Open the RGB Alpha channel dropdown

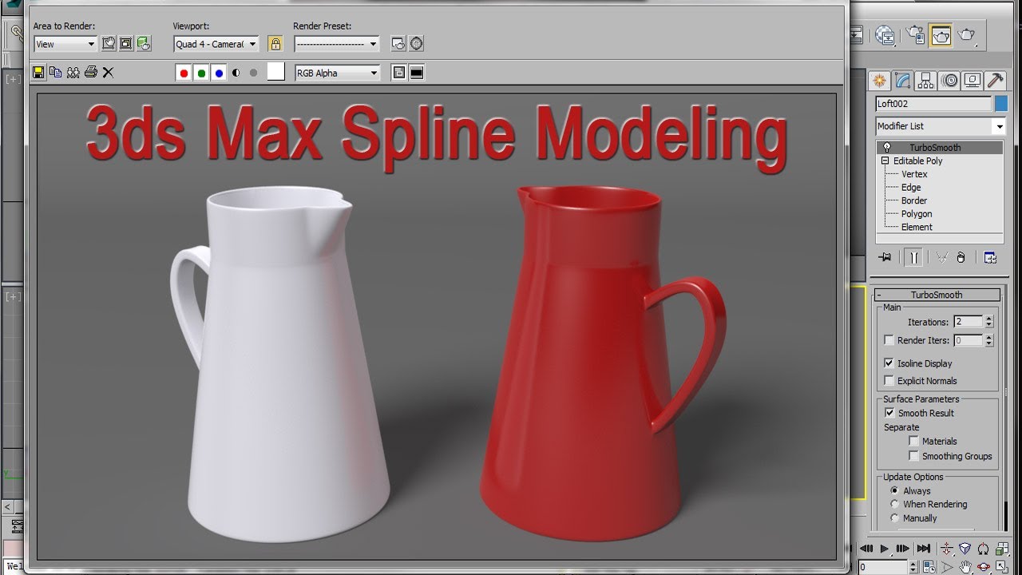[x=337, y=73]
